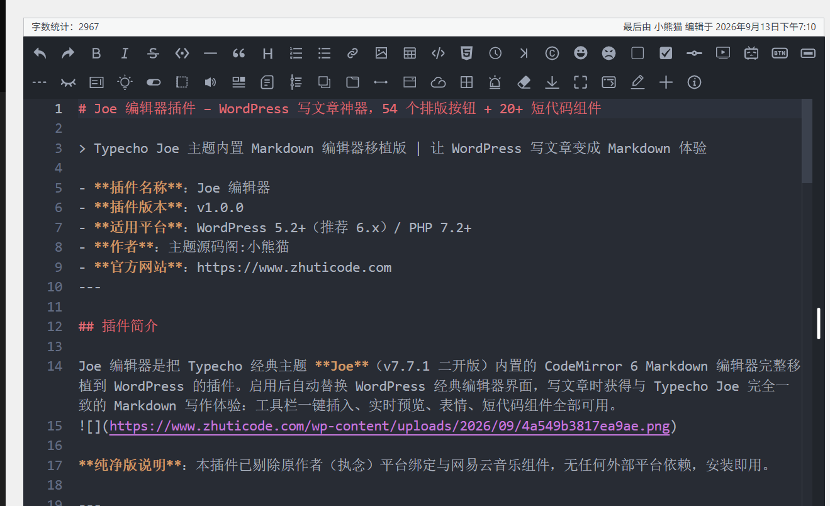The image size is (830, 506).
Task: Click the slider-style line with dot icon
Action: point(694,53)
